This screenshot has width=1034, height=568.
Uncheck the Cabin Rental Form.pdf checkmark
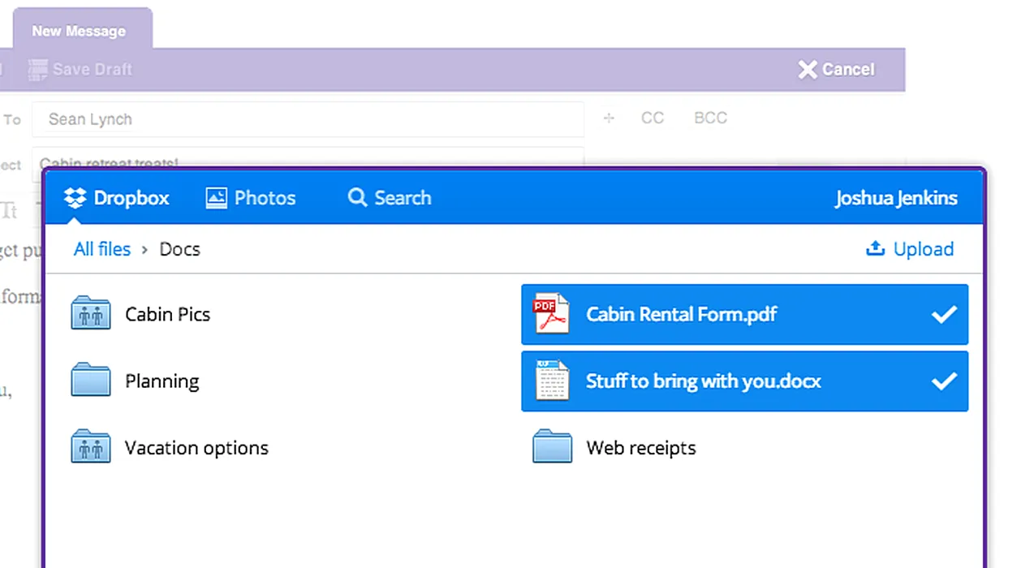tap(944, 315)
